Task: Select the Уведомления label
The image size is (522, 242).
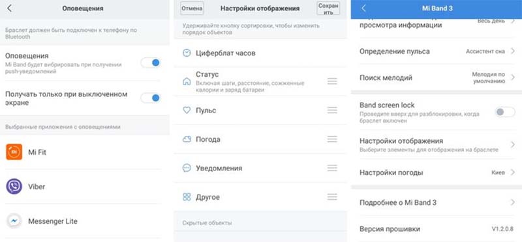Action: pos(219,168)
